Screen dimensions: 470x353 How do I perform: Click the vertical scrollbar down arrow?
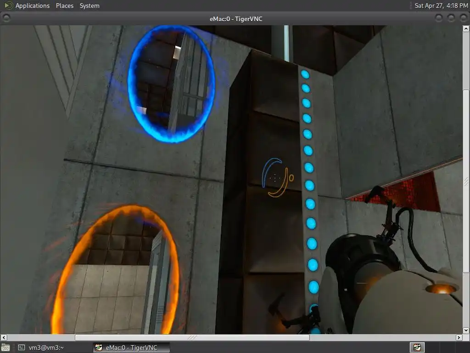pos(466,330)
